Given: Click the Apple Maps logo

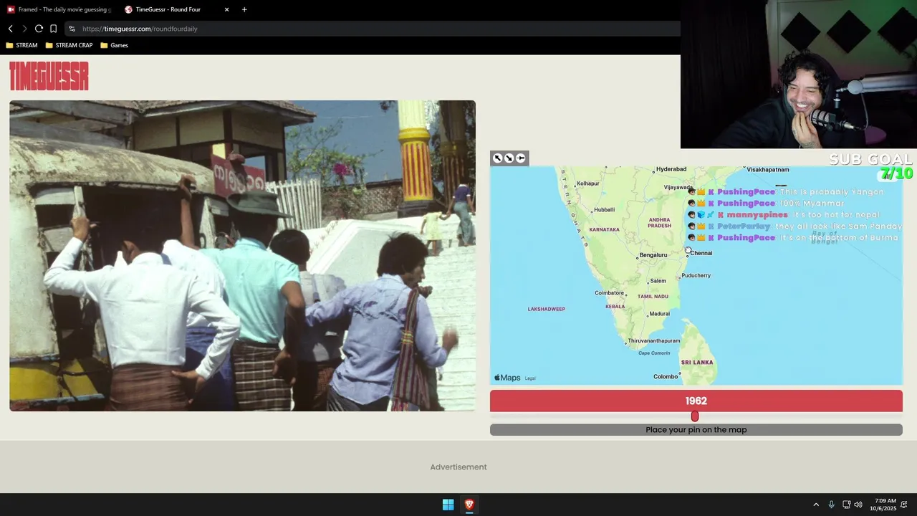Looking at the screenshot, I should point(507,378).
